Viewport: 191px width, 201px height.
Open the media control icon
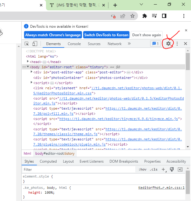(x=154, y=16)
